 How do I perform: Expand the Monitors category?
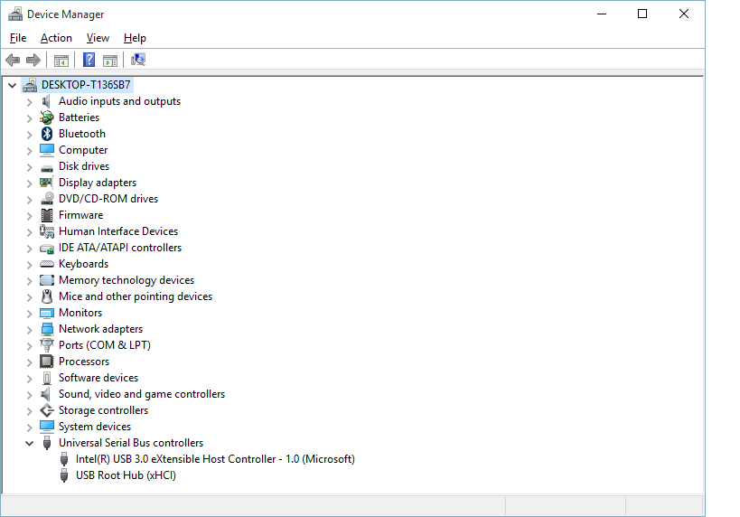tap(29, 314)
